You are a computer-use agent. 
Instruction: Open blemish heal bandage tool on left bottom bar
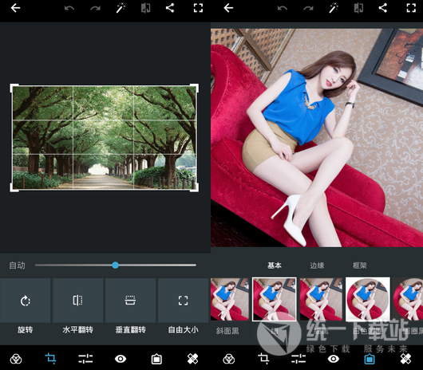click(192, 359)
